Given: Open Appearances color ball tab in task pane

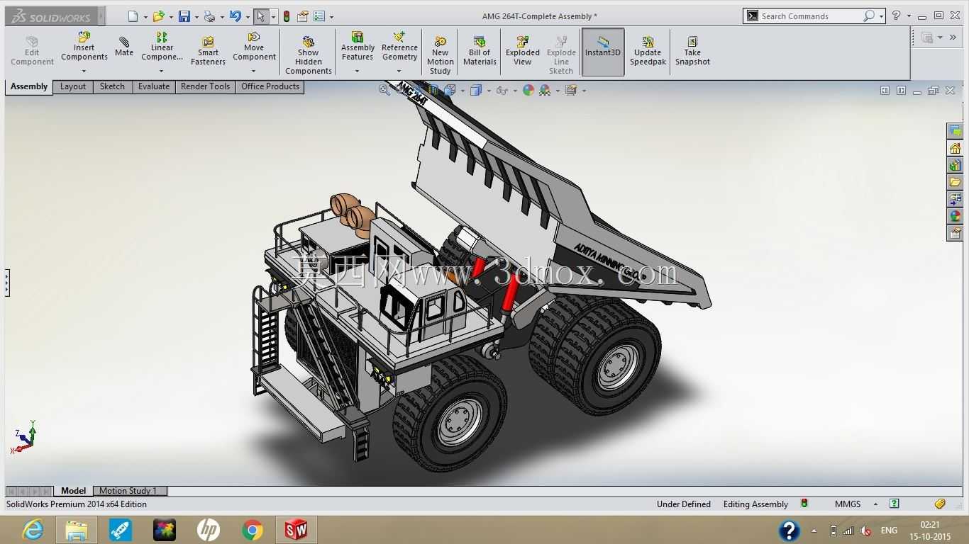Looking at the screenshot, I should 956,216.
